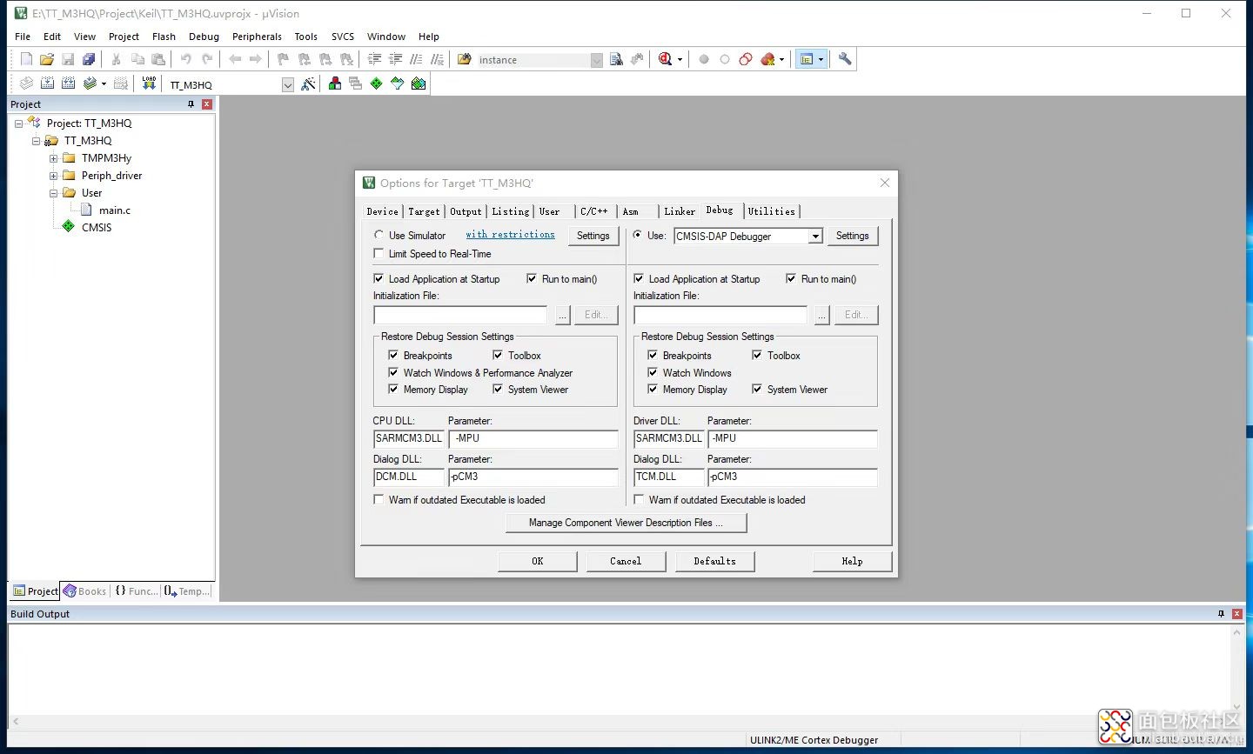Open the Peripherals menu
1253x754 pixels.
pos(257,37)
